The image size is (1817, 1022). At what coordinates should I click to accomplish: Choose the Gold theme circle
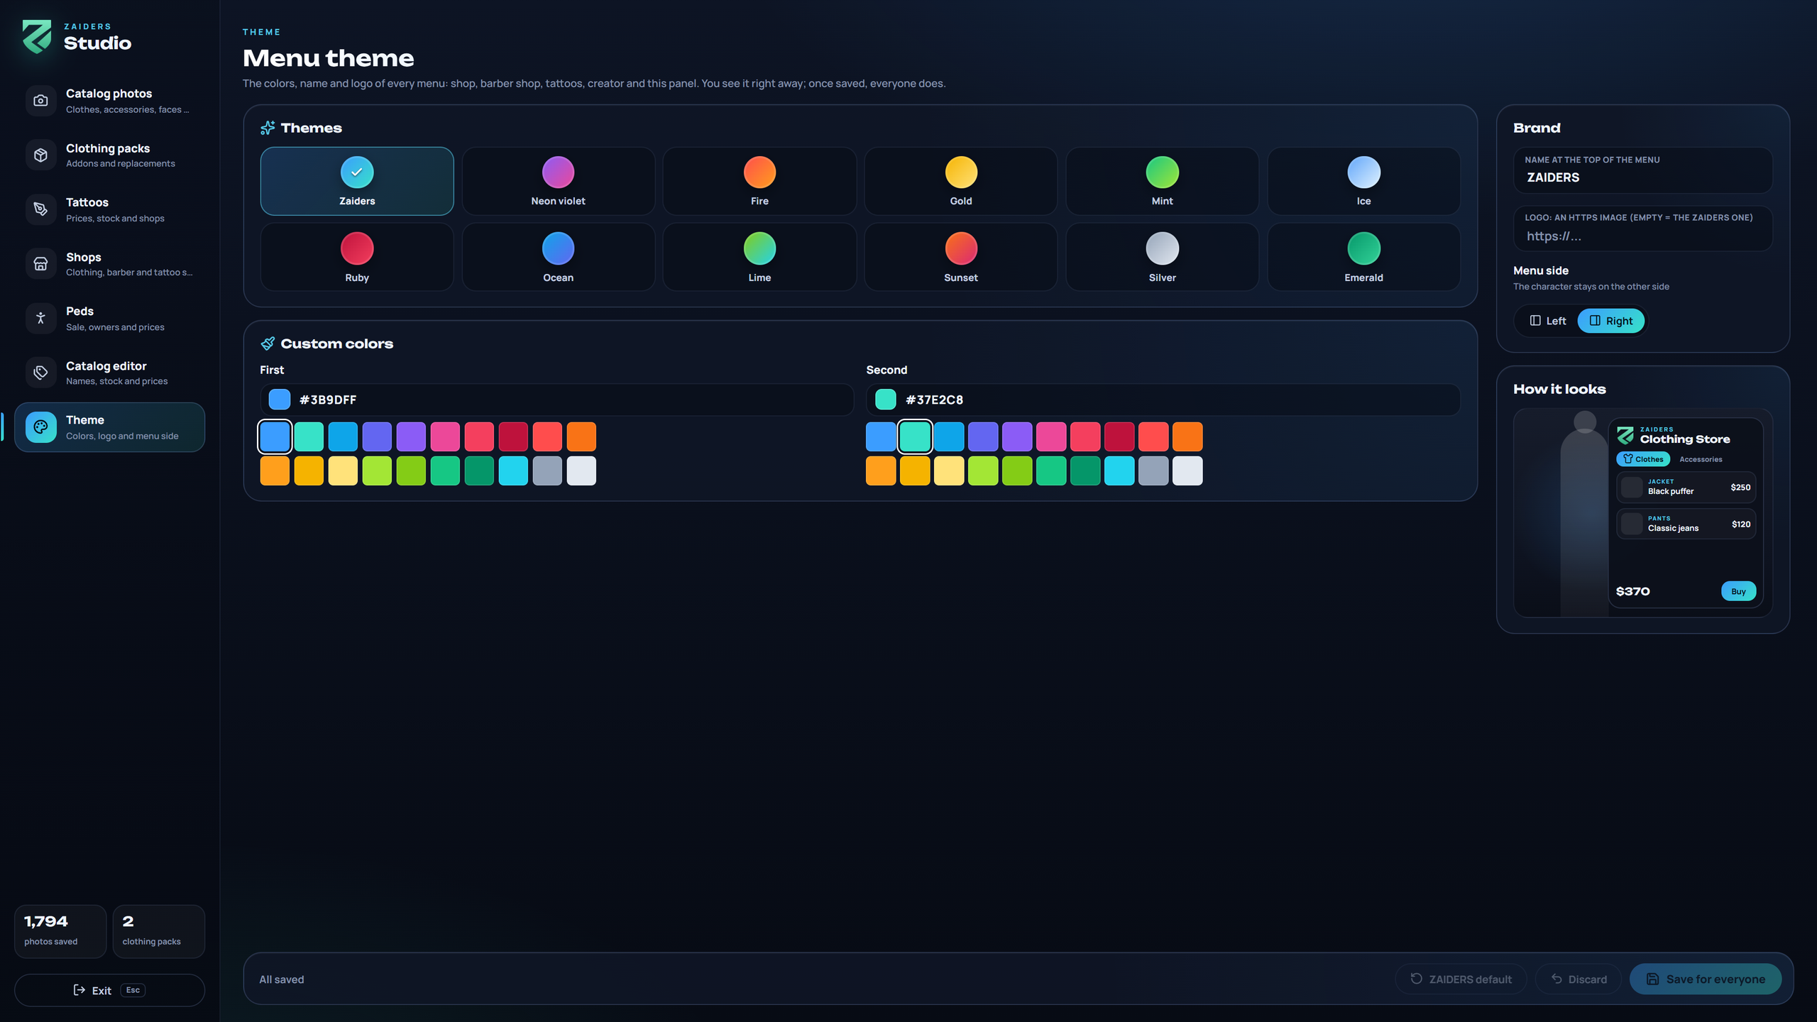[x=961, y=172]
